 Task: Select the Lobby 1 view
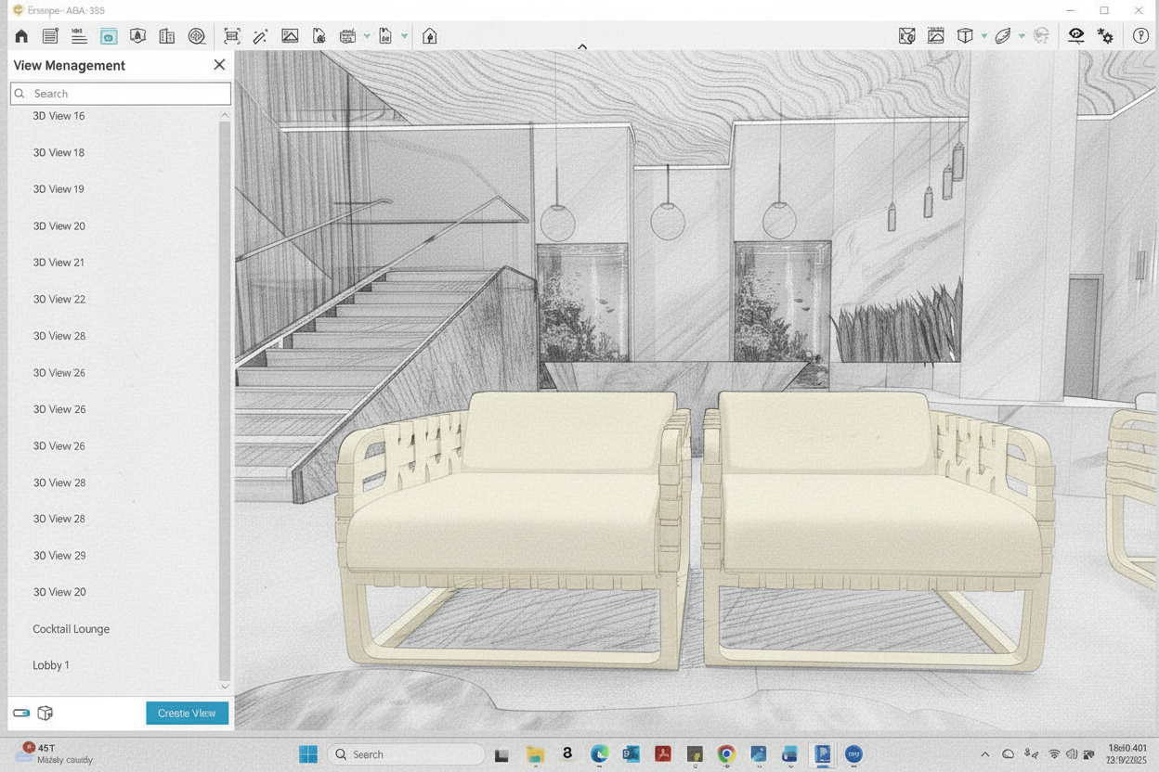pyautogui.click(x=51, y=665)
